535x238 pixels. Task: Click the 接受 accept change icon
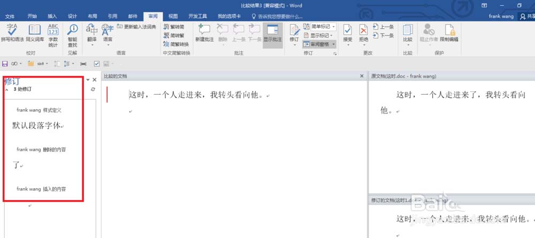pyautogui.click(x=348, y=33)
